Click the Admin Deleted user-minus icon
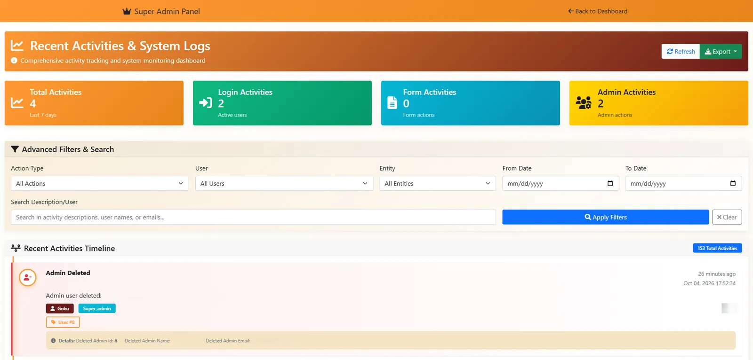This screenshot has width=753, height=360. click(x=27, y=278)
